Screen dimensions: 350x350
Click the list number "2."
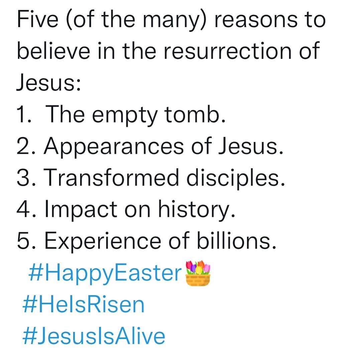(x=26, y=146)
